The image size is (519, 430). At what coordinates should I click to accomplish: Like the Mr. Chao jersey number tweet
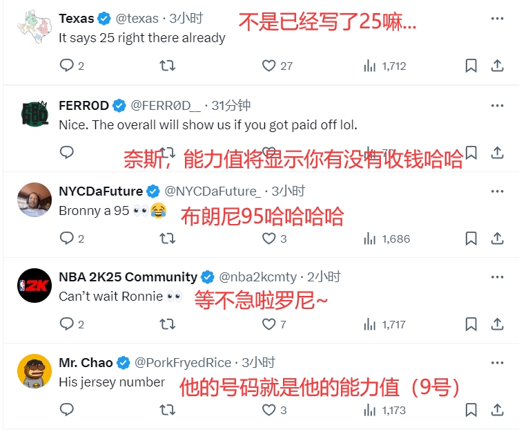268,410
